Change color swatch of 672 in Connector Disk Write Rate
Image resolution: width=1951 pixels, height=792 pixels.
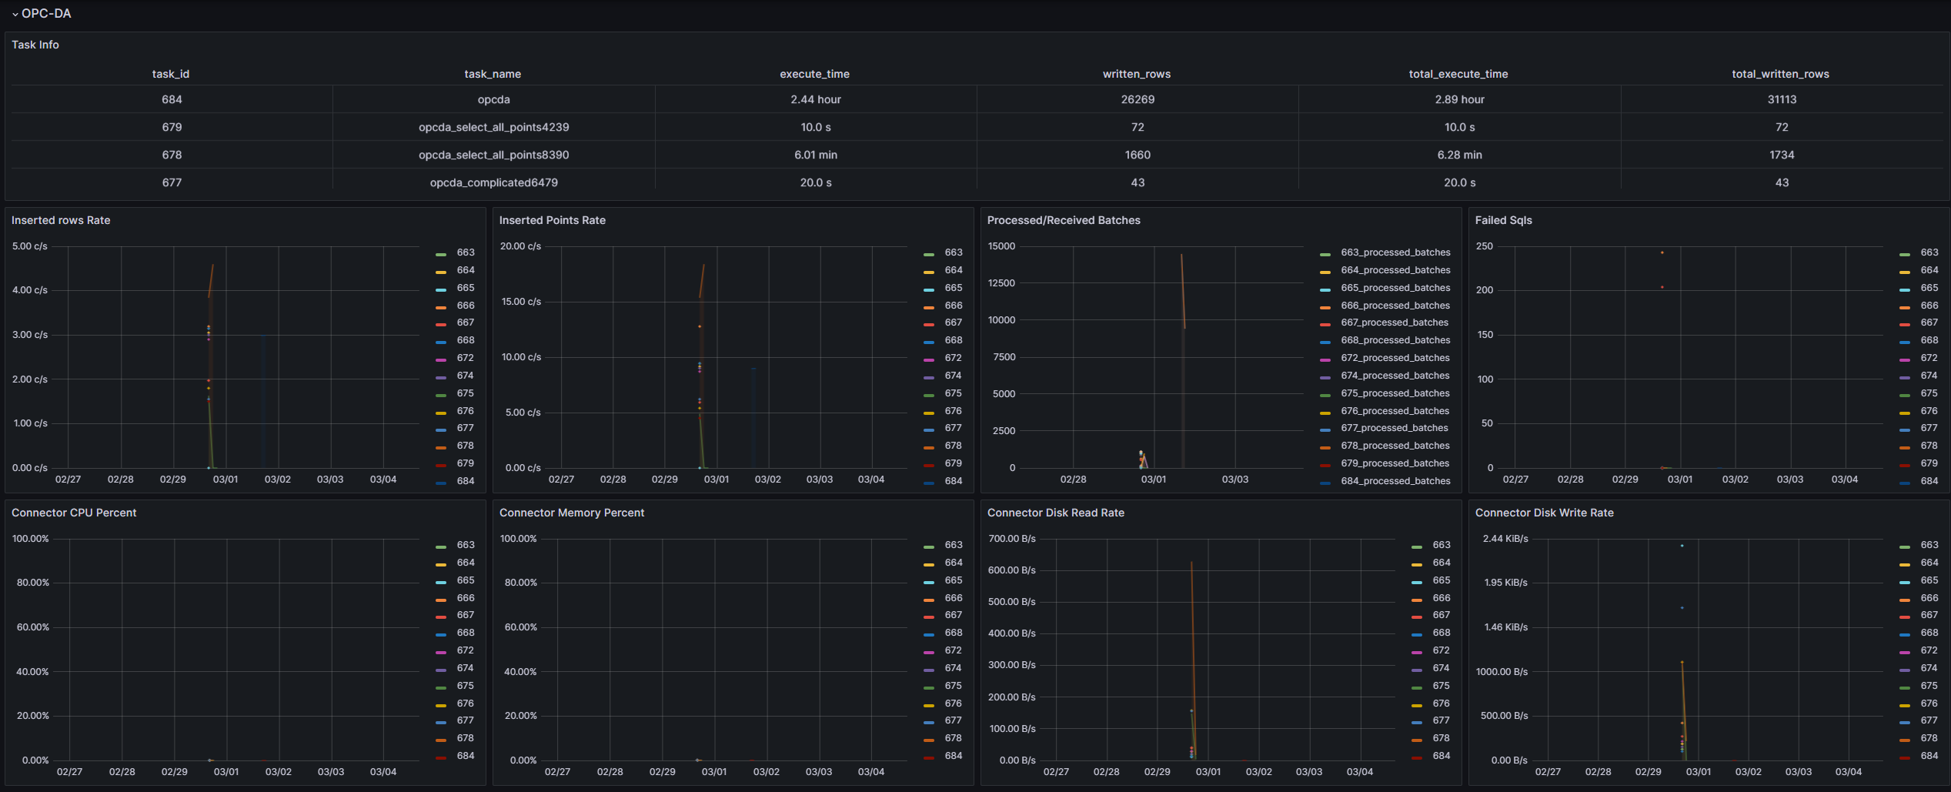(x=1905, y=651)
